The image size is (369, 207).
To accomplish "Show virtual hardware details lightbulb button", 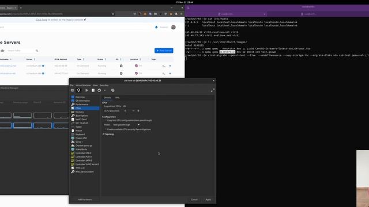I will coord(78,90).
